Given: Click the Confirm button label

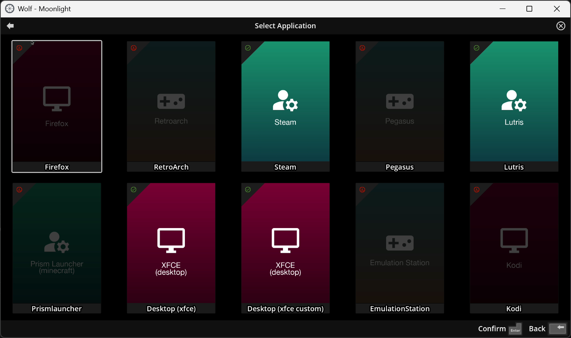Looking at the screenshot, I should pyautogui.click(x=492, y=329).
